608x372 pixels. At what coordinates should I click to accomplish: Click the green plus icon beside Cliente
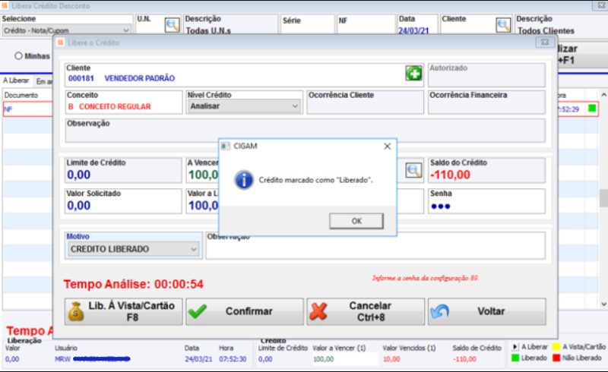413,73
